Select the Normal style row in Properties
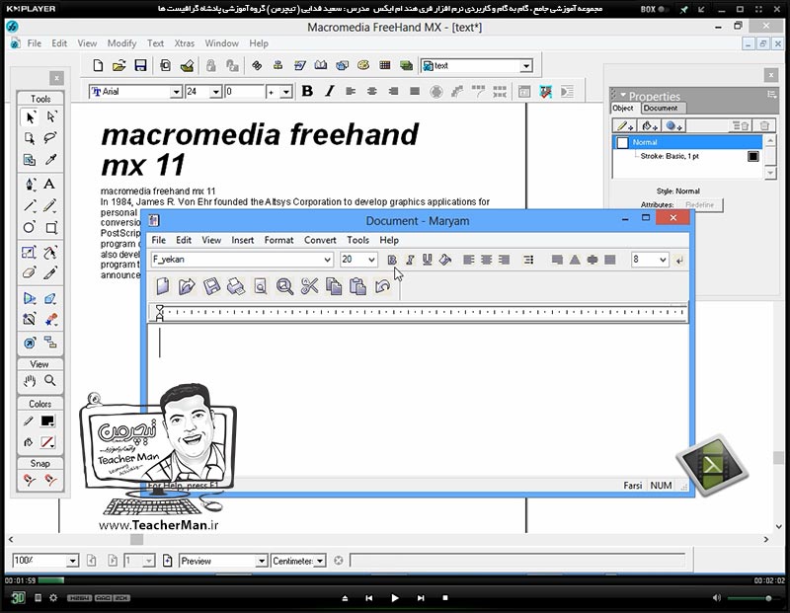 click(687, 142)
